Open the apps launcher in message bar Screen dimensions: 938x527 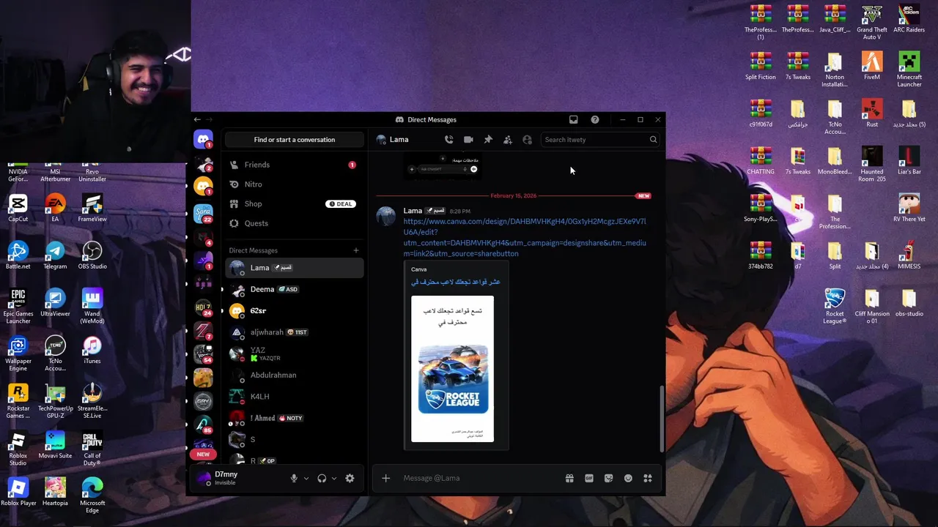pos(648,478)
